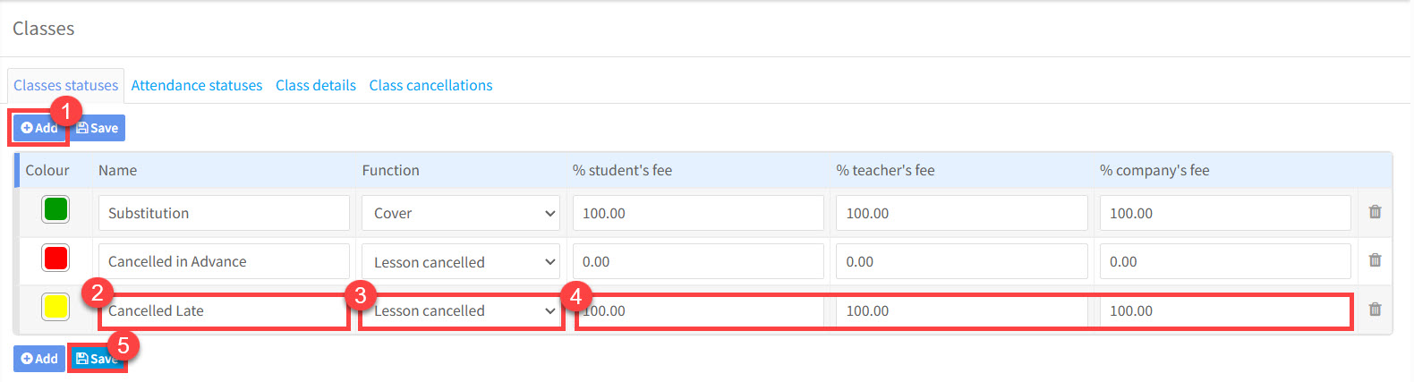
Task: Go to the Class cancellations tab
Action: 430,85
